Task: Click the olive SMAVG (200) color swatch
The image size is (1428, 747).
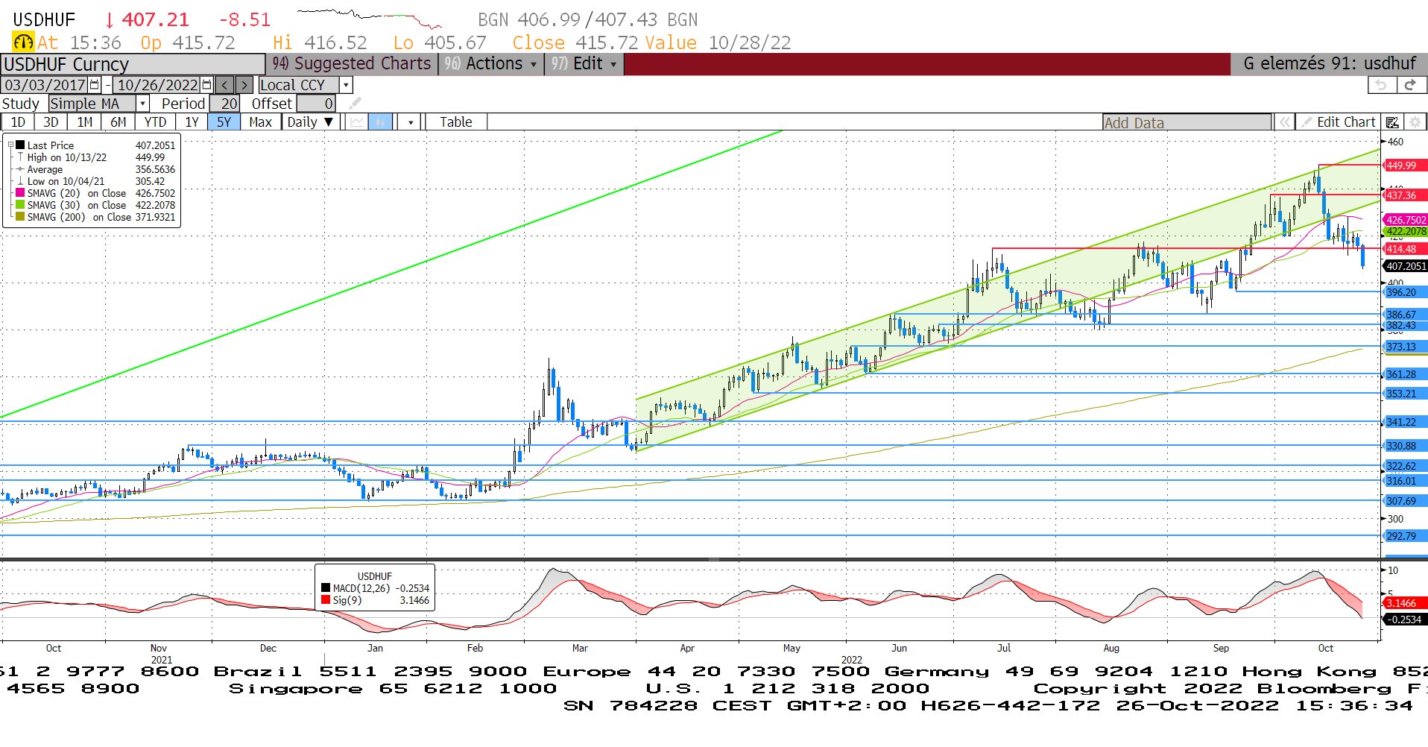Action: 20,217
